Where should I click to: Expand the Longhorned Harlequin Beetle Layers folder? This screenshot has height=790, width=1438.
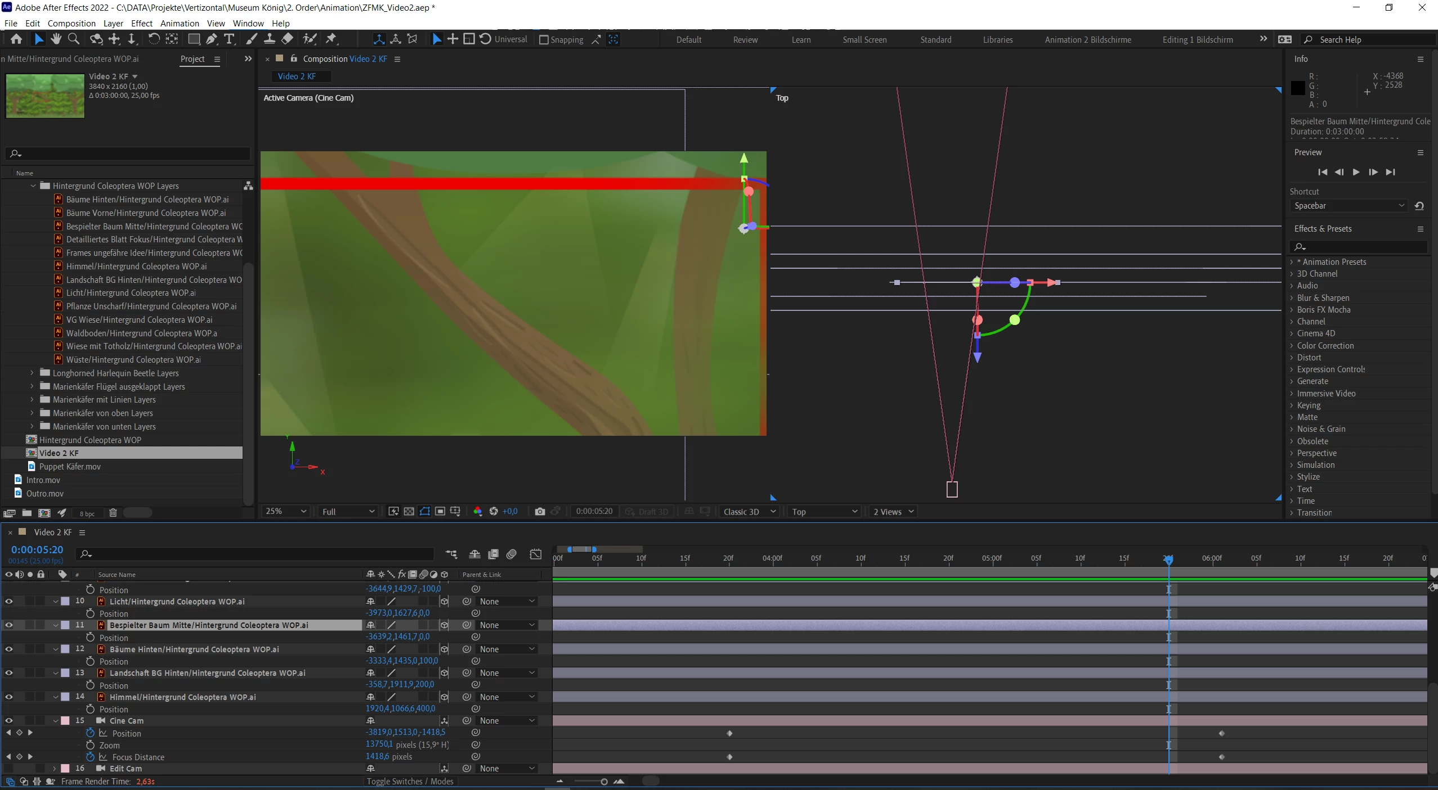pyautogui.click(x=32, y=373)
